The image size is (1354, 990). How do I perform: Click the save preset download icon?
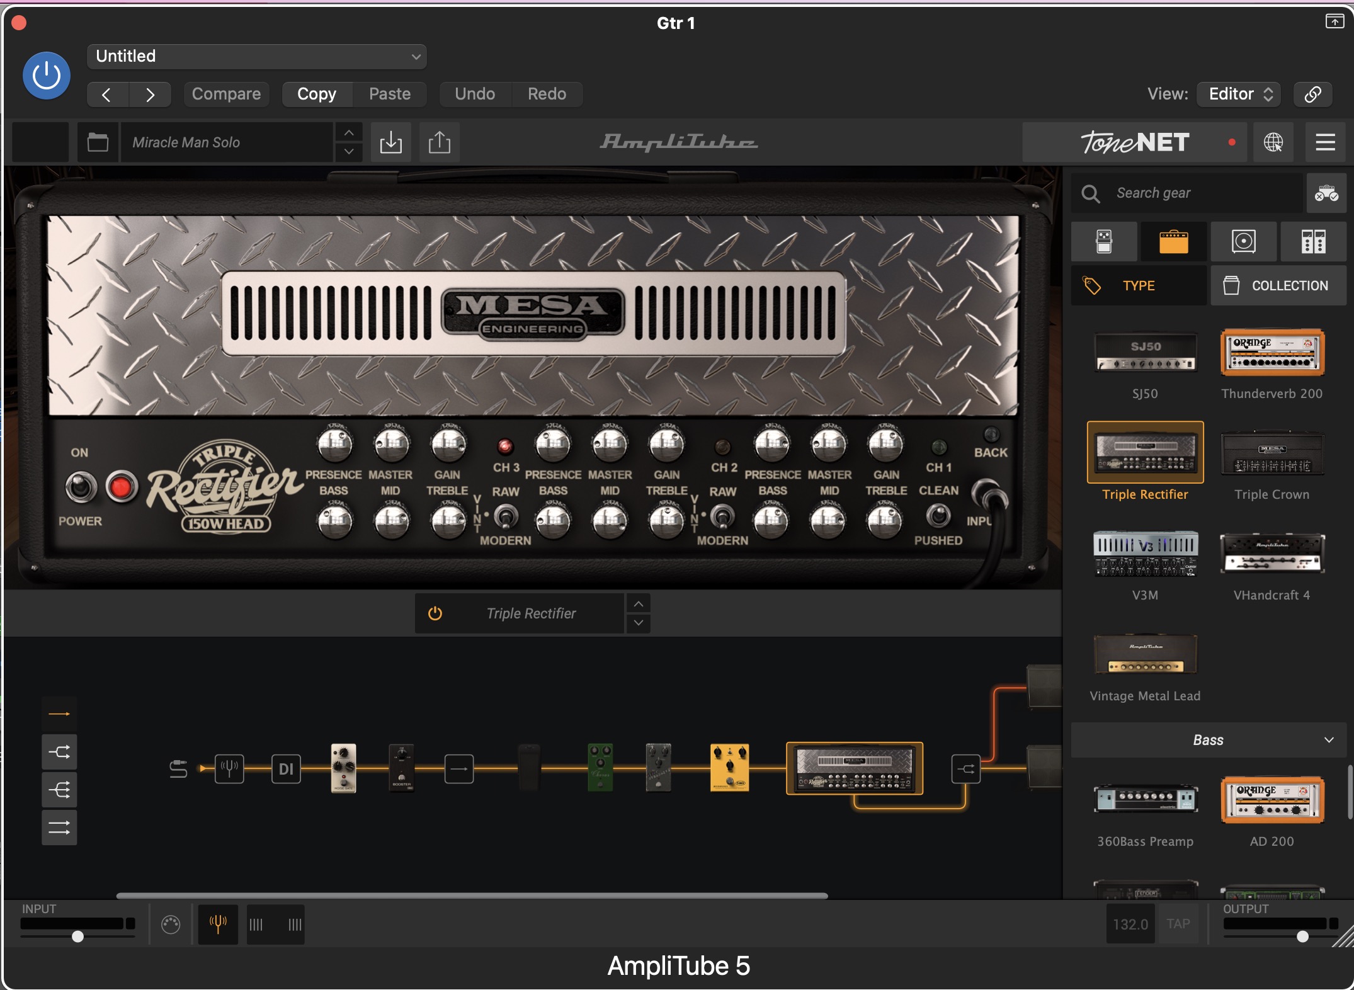(x=391, y=142)
